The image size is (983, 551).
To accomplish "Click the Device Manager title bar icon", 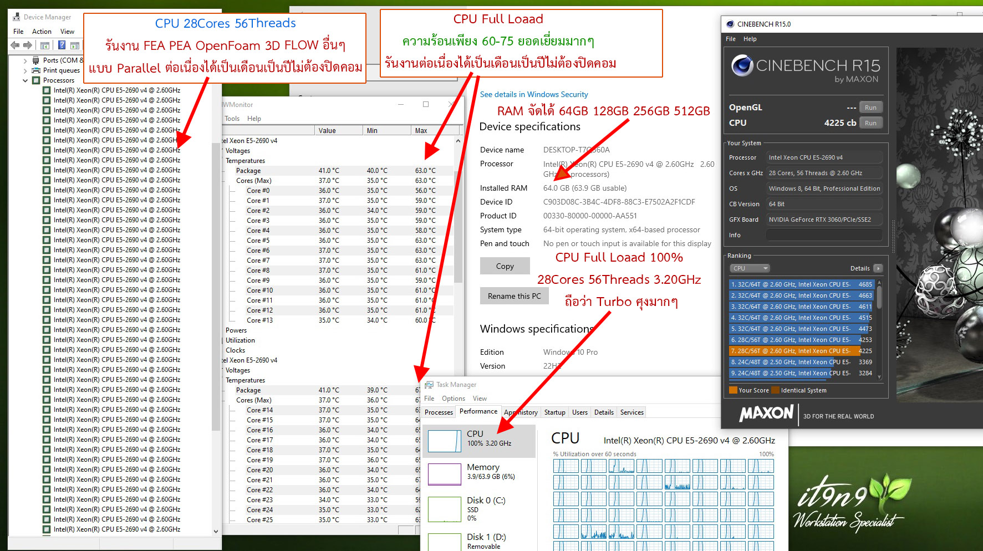I will tap(16, 17).
